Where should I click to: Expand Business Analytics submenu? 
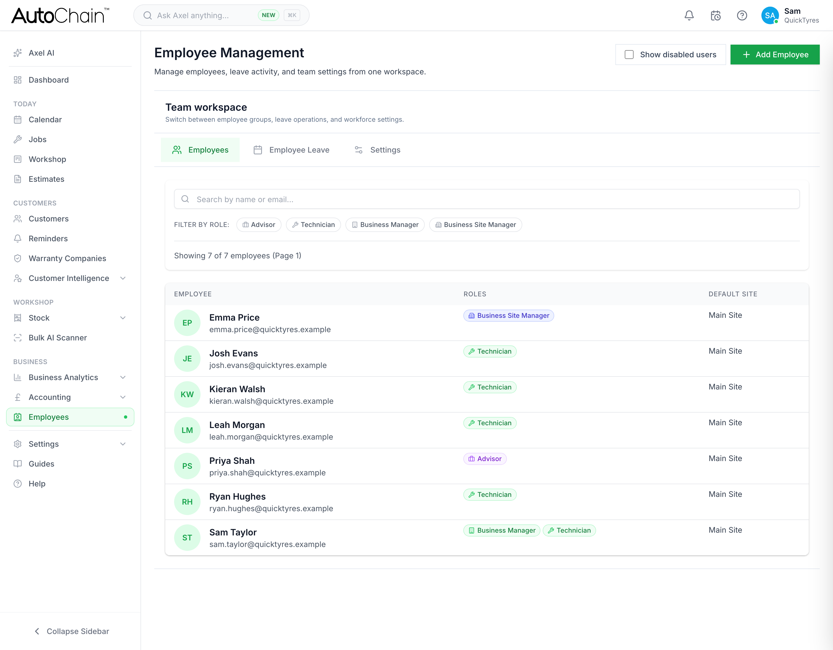click(70, 377)
